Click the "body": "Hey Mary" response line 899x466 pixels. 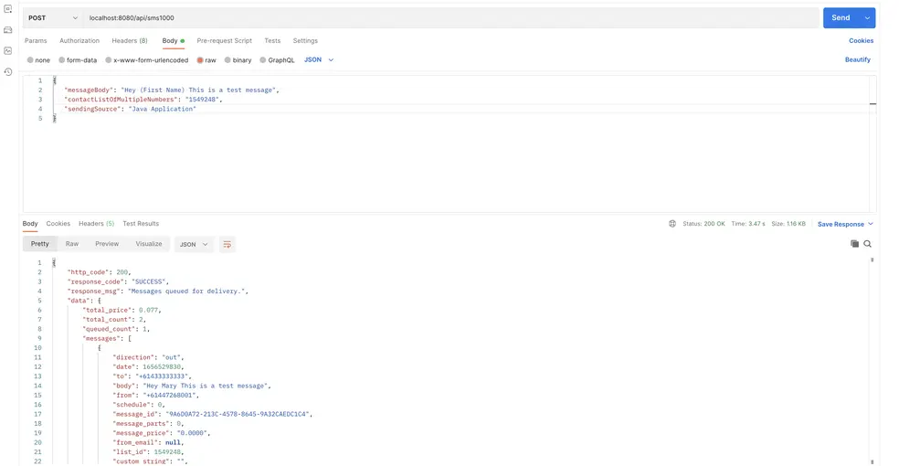(x=192, y=386)
